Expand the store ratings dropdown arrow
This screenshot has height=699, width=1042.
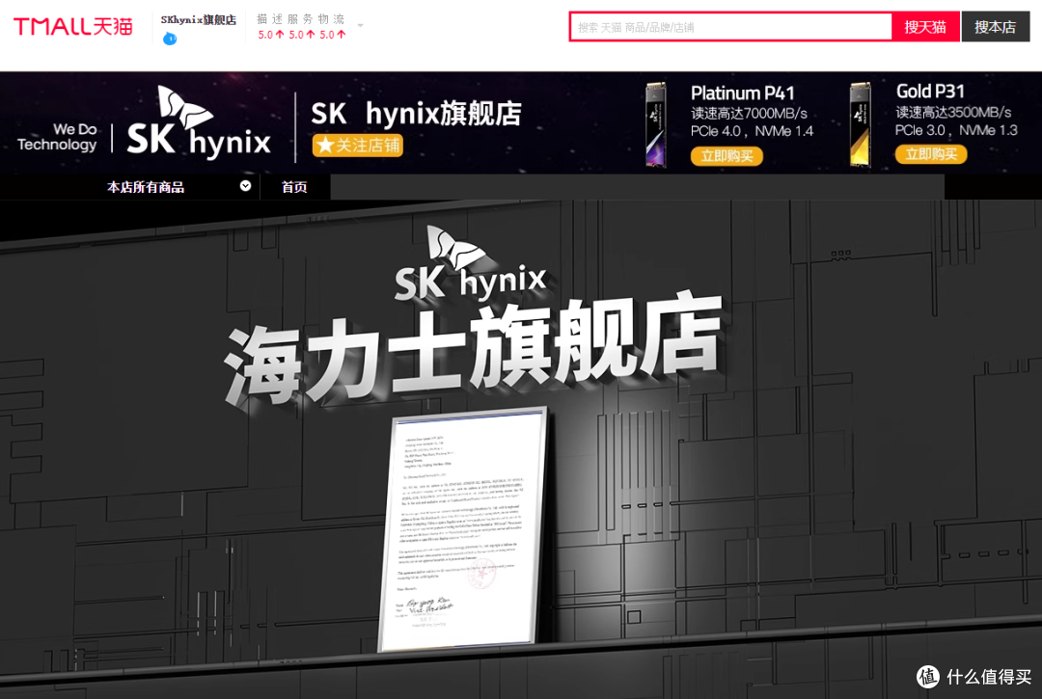point(360,26)
